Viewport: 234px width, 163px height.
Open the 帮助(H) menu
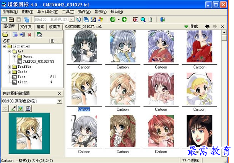click(x=117, y=11)
